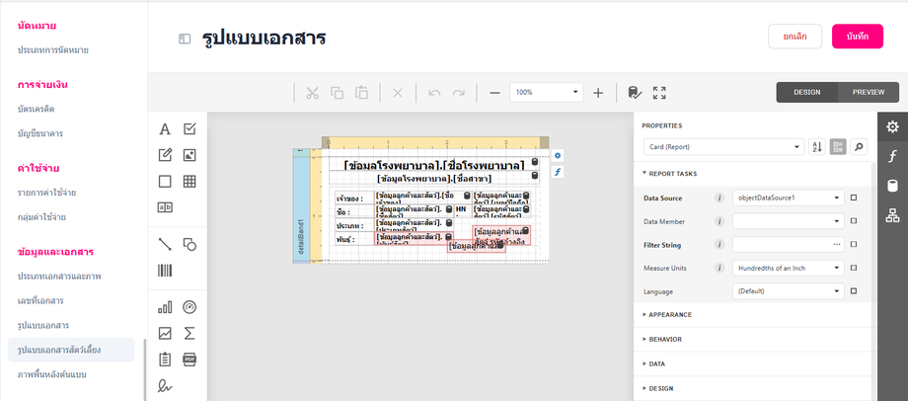Viewport: 908px width, 401px height.
Task: Open the zoom level 100% dropdown
Action: [x=546, y=92]
